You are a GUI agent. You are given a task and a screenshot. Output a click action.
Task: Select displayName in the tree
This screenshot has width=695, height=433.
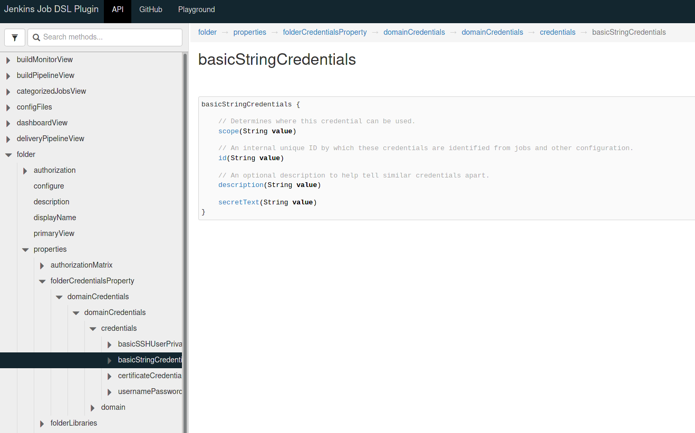(55, 218)
